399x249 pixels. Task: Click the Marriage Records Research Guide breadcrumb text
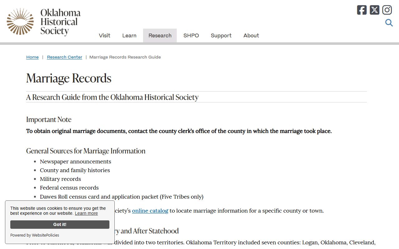125,57
